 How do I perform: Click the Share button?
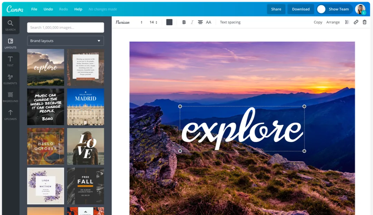tap(276, 9)
